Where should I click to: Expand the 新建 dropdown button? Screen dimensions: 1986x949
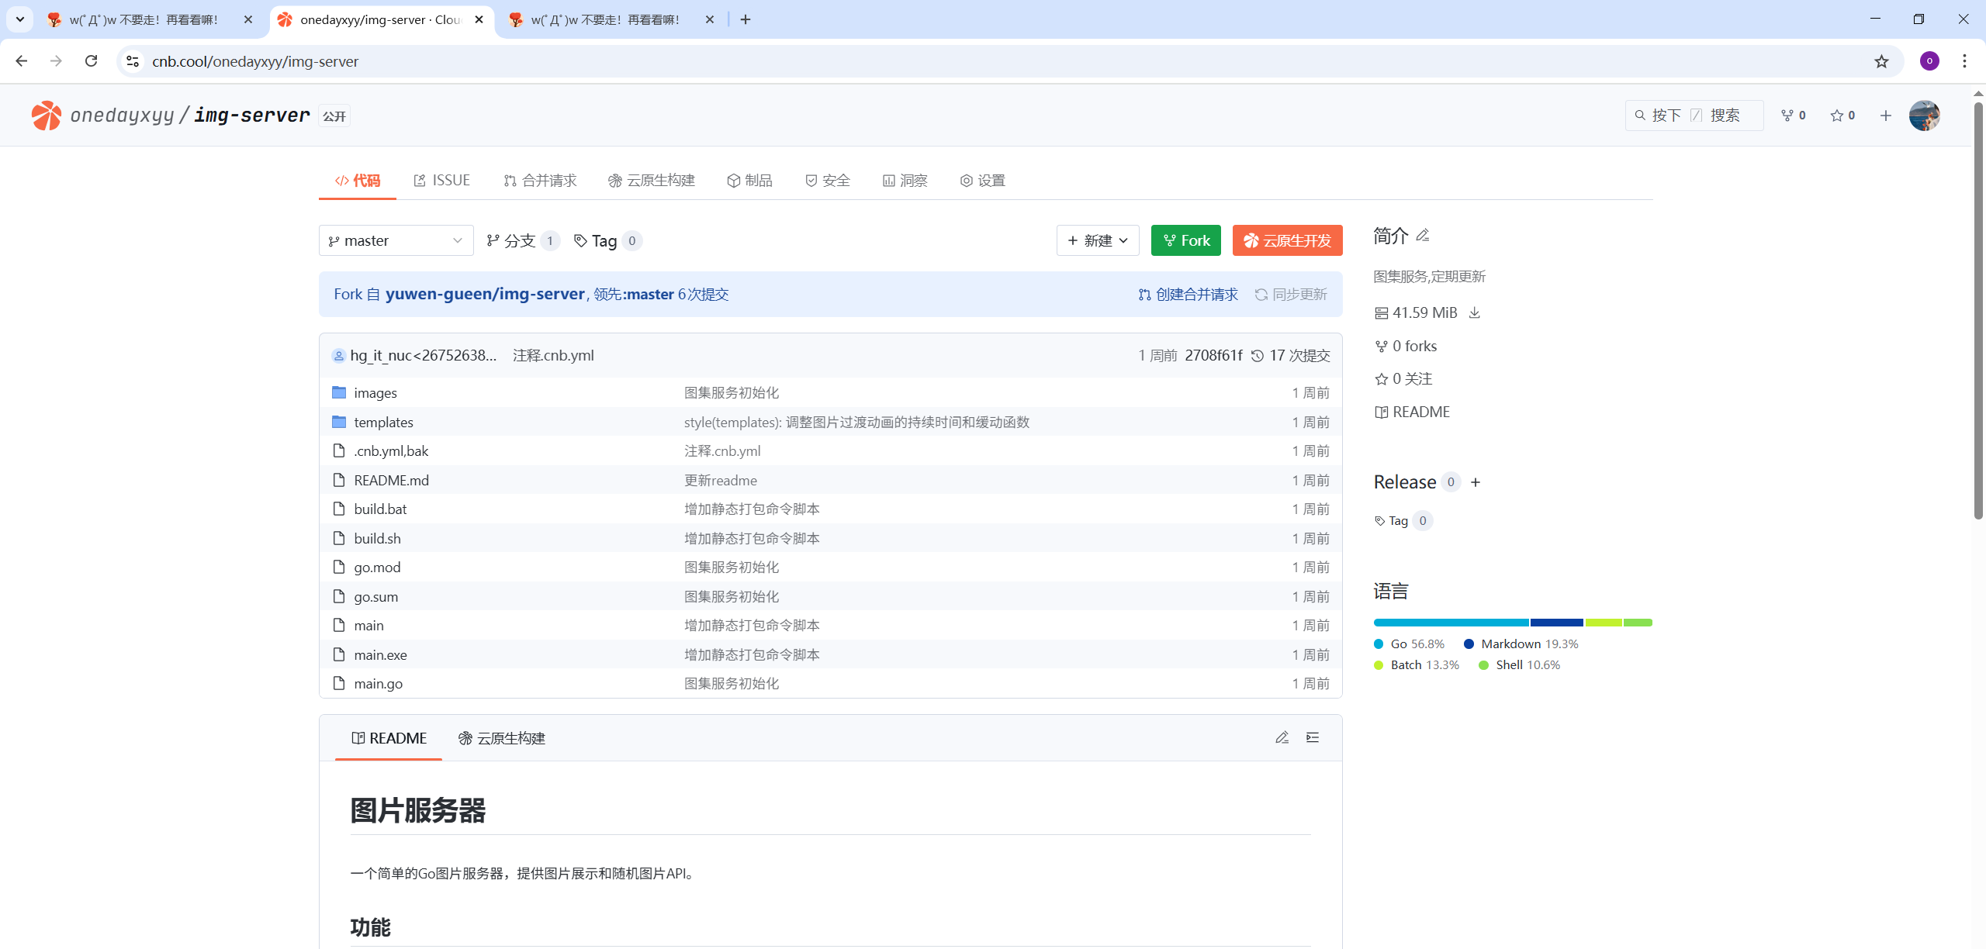point(1097,240)
